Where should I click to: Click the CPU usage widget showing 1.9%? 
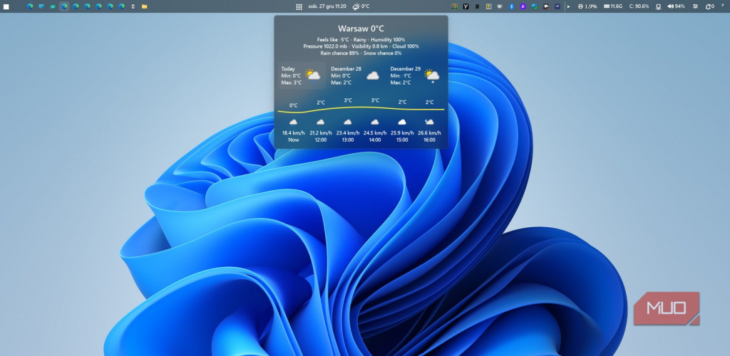coord(587,6)
